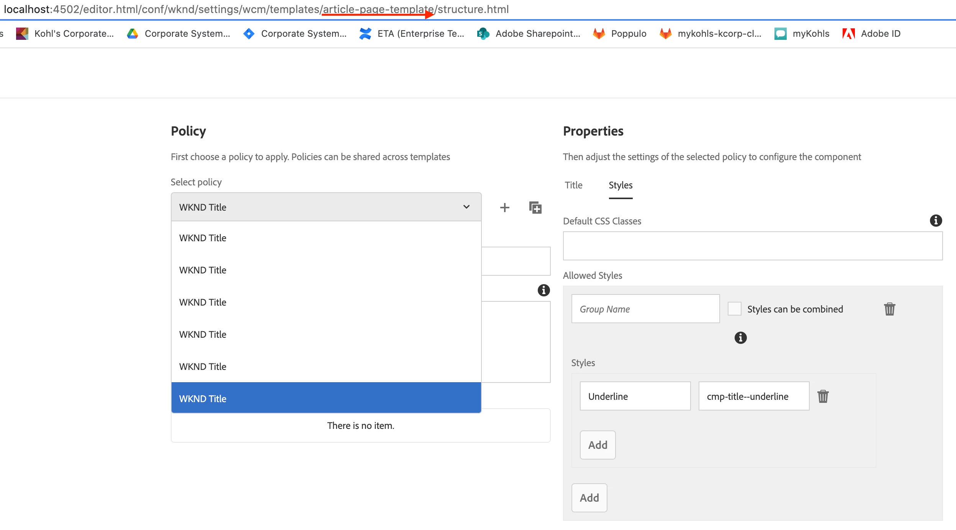The height and width of the screenshot is (530, 956).
Task: Click info icon below Styles can be combined
Action: pyautogui.click(x=740, y=338)
